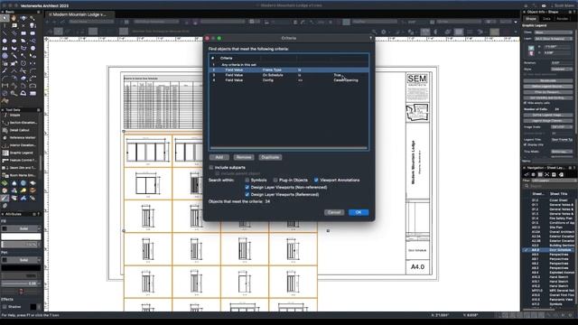Click the Define Legend Source button
578x325 pixels.
click(x=548, y=87)
